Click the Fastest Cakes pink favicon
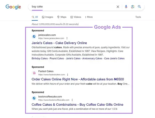This screenshot has width=155, height=118. (x=34, y=73)
